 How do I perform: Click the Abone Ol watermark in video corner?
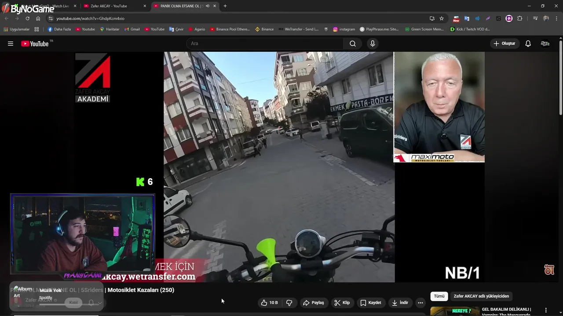point(549,269)
